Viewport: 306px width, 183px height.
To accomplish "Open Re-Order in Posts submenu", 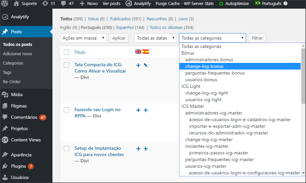I will [x=12, y=82].
